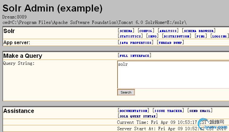Screen dimensions: 229x132
Task: Click the SEND EMAIL link
Action: 200,111
